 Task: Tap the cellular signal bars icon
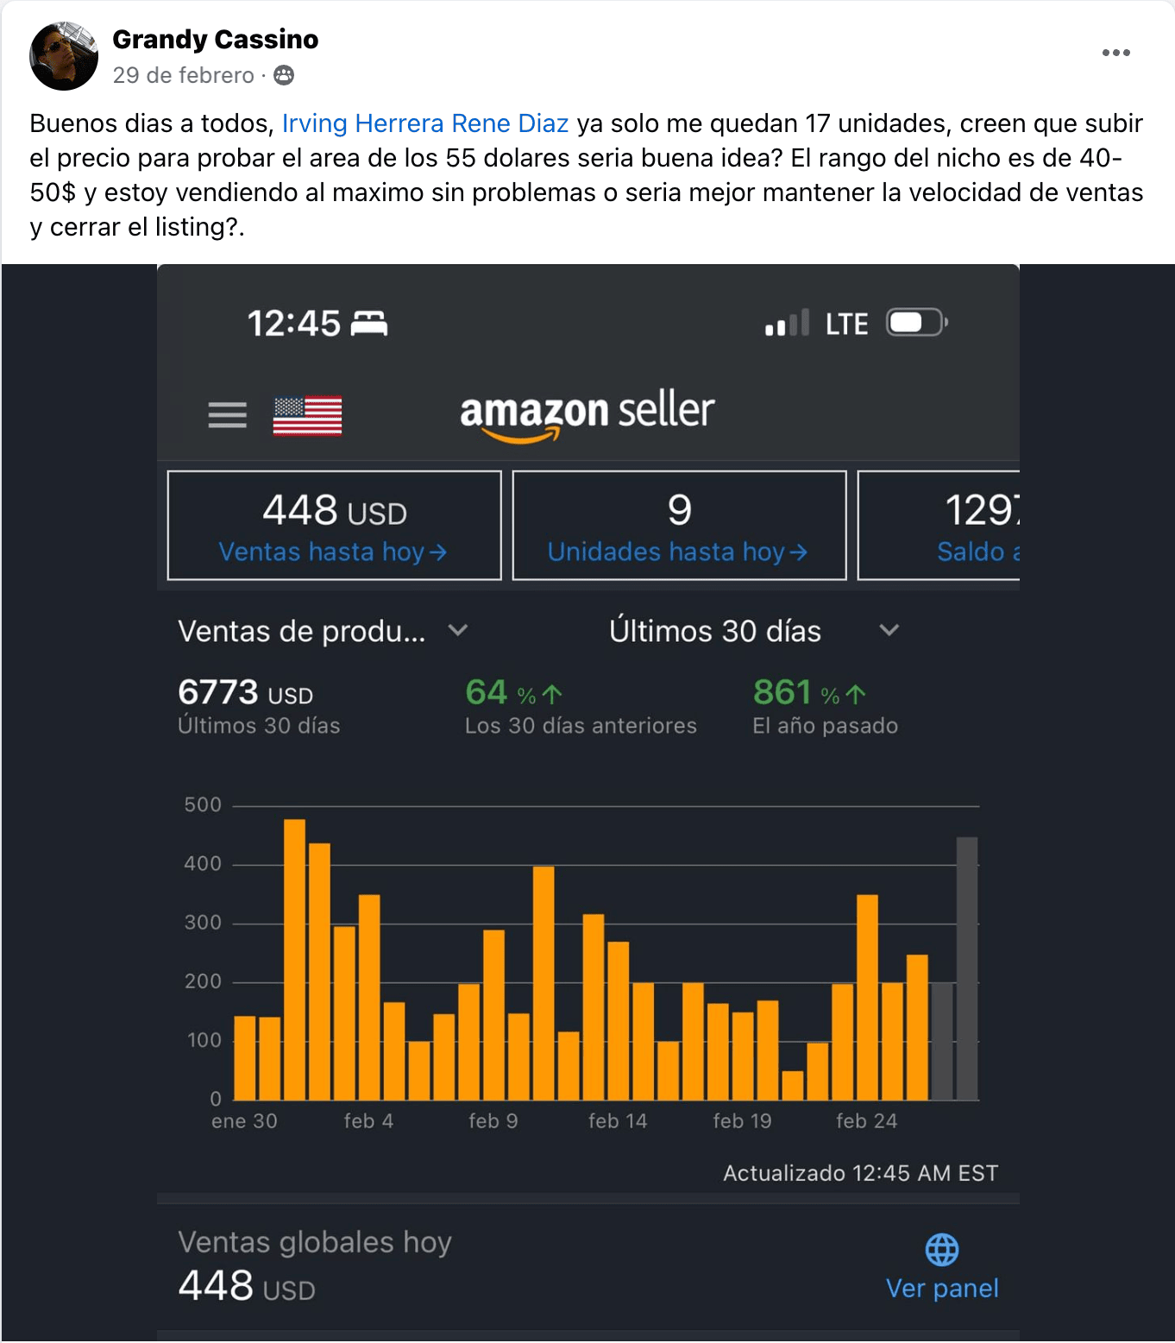tap(787, 323)
